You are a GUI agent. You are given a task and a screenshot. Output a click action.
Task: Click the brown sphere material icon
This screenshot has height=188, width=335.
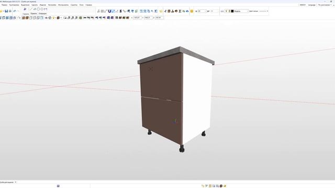(58, 18)
